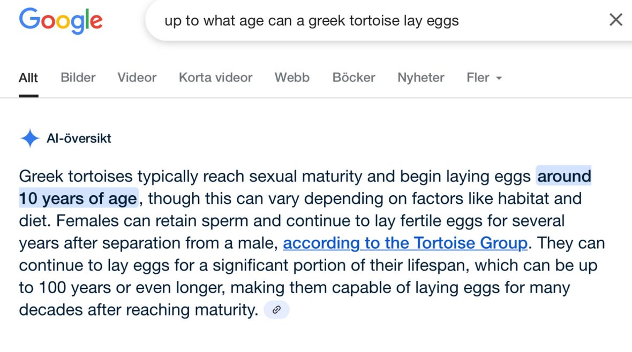Click the AI-översikt sparkle icon

(29, 139)
